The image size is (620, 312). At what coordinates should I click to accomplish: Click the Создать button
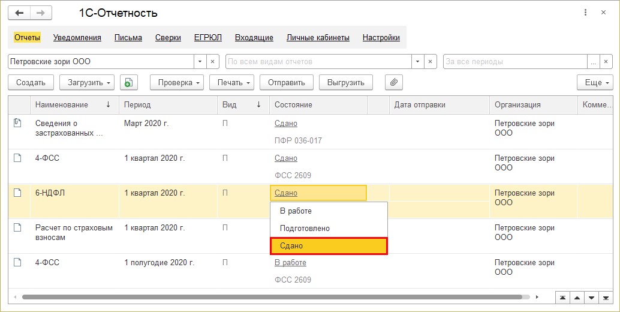(31, 82)
